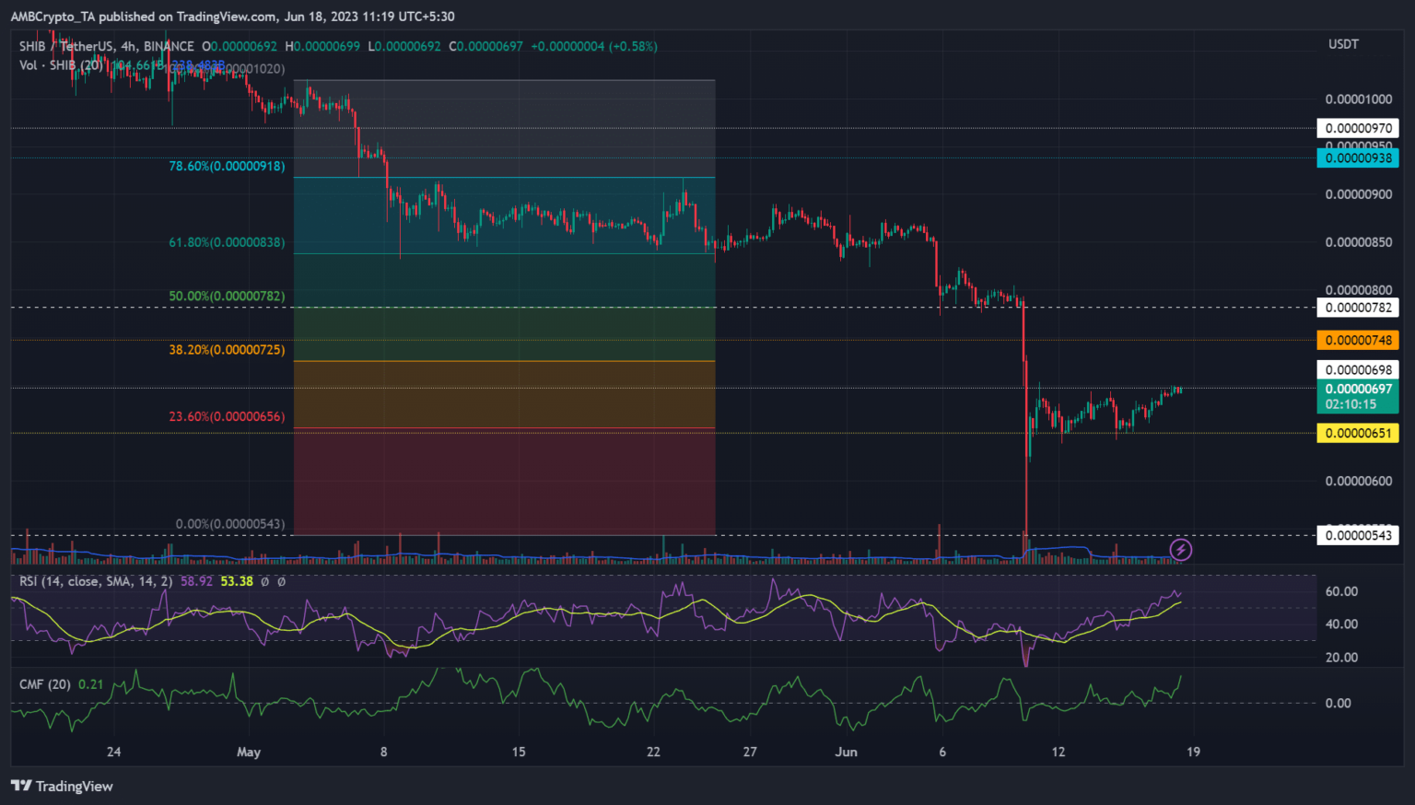Click the yellow 0.00000651 price label
Screen dimensions: 1415x805
point(1358,433)
